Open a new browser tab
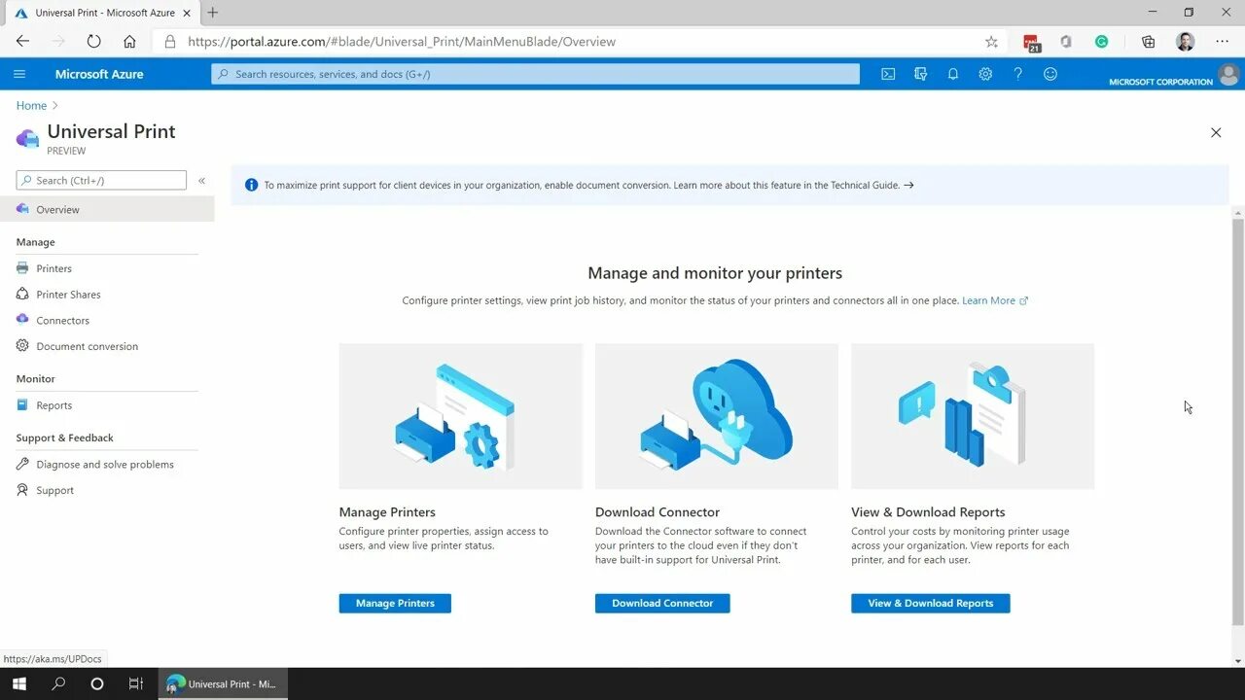Viewport: 1245px width, 700px height. pos(213,13)
